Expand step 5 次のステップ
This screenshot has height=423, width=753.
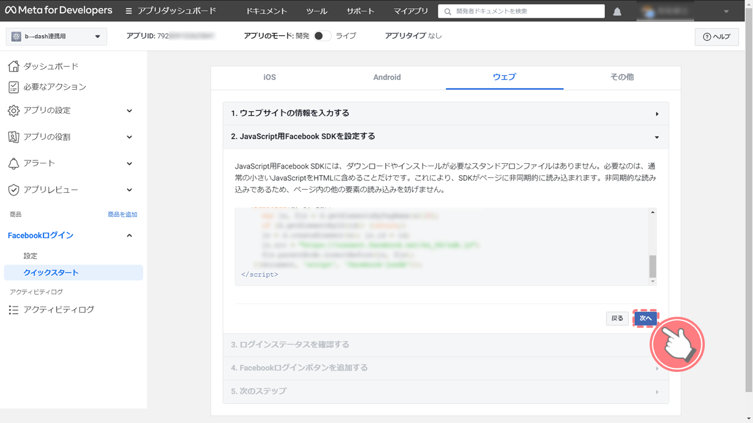[x=445, y=391]
